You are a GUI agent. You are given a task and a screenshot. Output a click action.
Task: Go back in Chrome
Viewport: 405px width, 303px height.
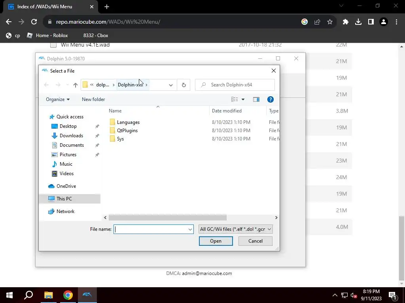[x=9, y=22]
